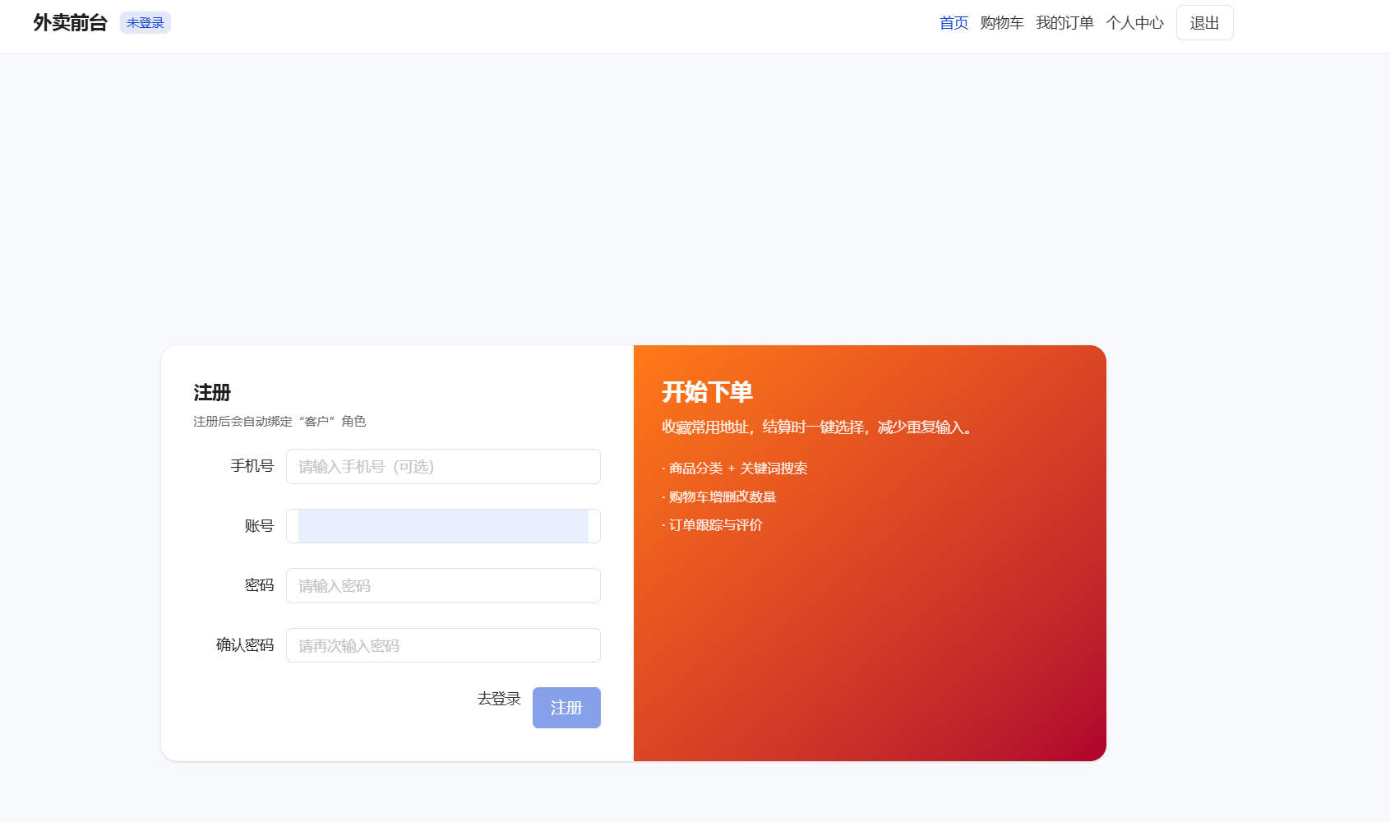Click the 开始下单 heading
Screen dimensions: 1390x822
point(707,392)
